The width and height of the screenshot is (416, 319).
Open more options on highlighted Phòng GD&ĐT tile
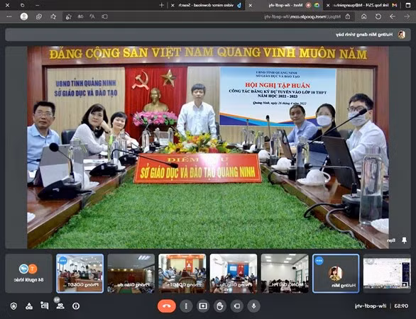(63, 260)
